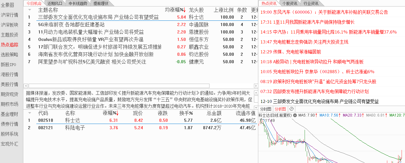
Task: Select topic row 海南省发布优化营商环境行动计划
Action: [x=141, y=54]
